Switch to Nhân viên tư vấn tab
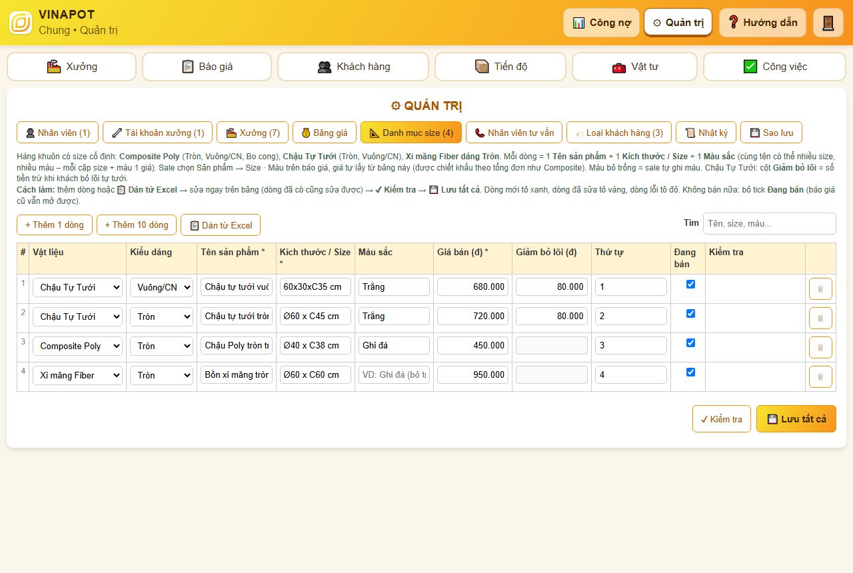This screenshot has width=853, height=573. point(514,133)
